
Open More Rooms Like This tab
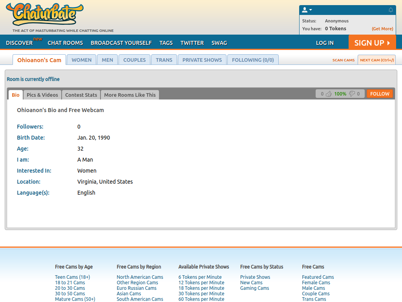(130, 95)
